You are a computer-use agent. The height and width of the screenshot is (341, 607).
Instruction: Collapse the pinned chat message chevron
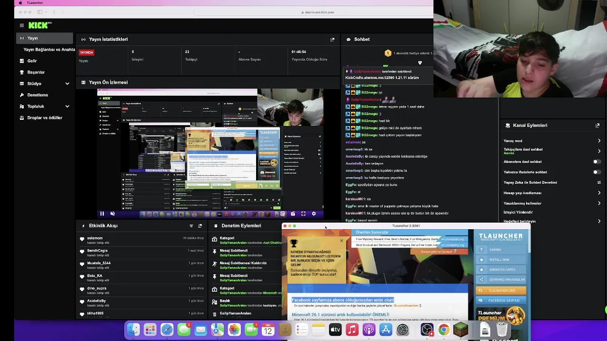[x=420, y=63]
